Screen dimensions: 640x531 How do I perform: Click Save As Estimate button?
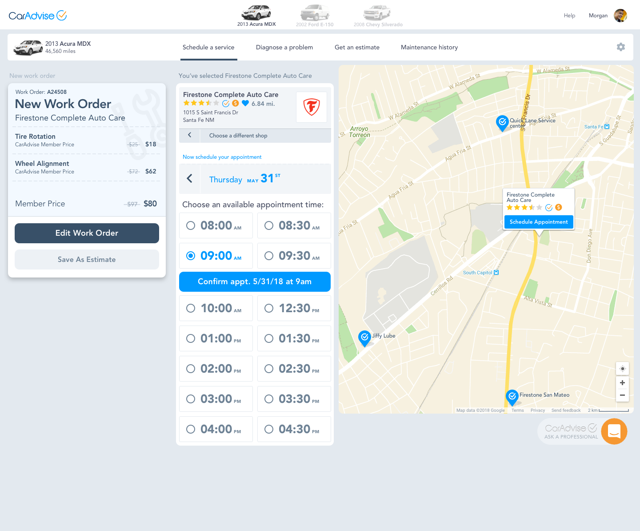[87, 259]
